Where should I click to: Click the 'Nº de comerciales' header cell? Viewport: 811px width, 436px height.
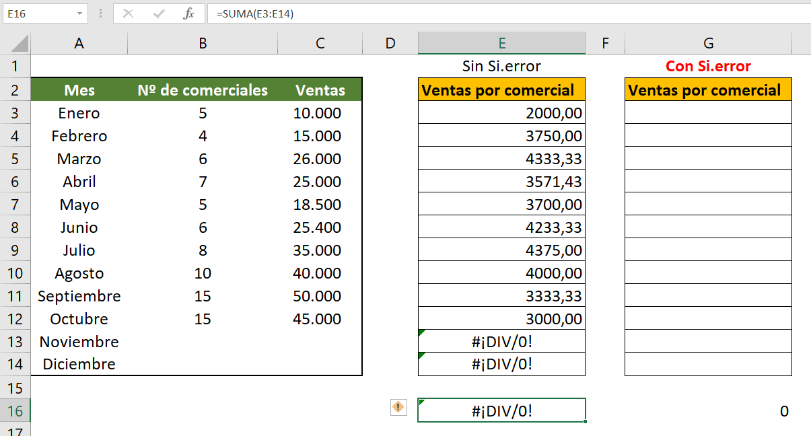203,89
